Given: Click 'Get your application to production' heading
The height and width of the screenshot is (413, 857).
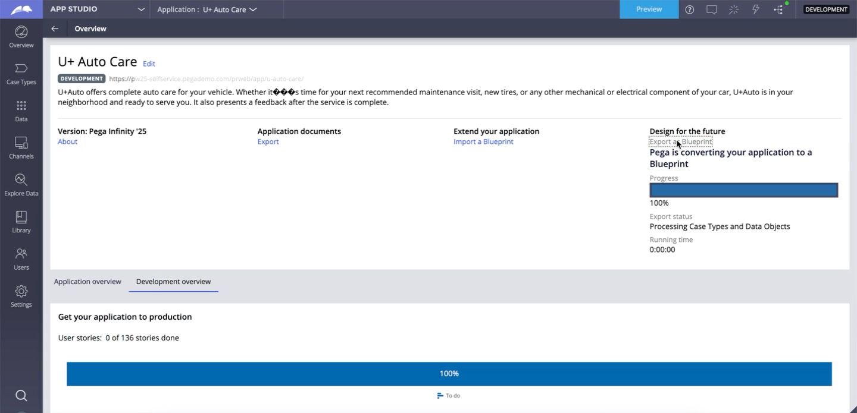Looking at the screenshot, I should coord(125,317).
